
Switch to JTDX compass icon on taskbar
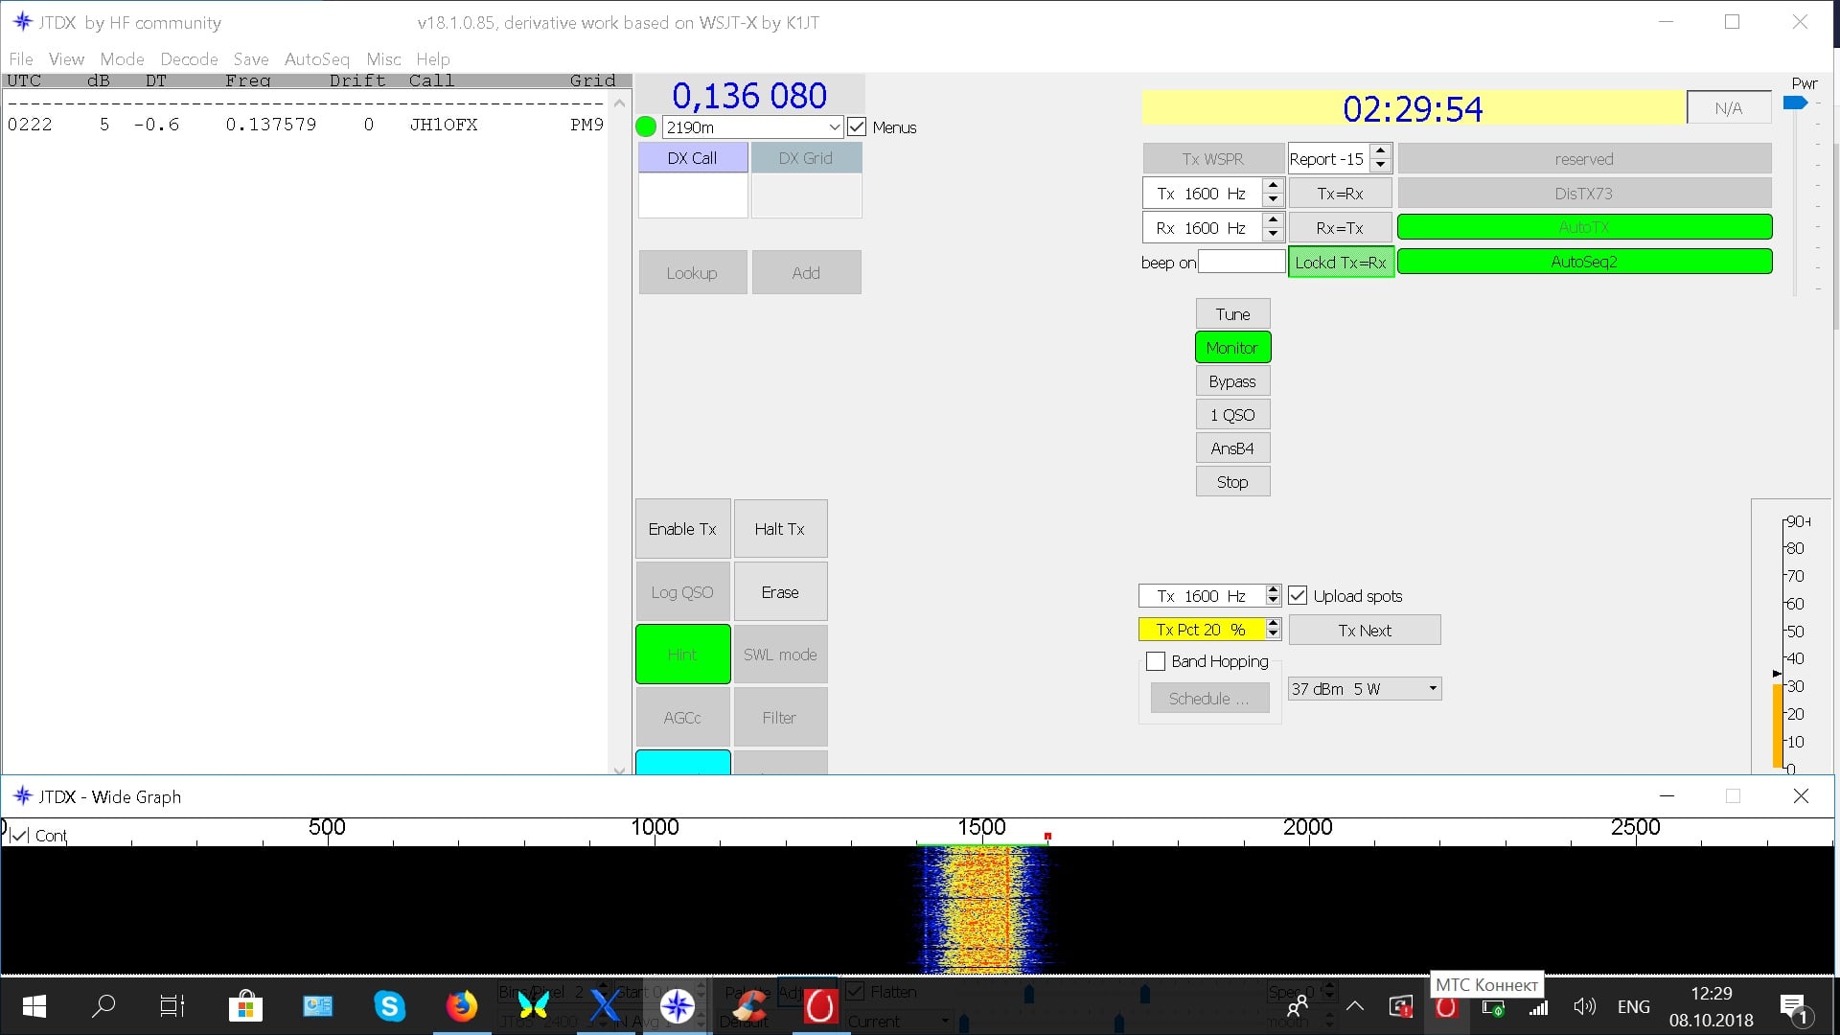pos(677,1006)
